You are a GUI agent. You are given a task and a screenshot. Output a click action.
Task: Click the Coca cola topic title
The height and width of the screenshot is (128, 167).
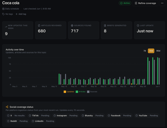[x=11, y=3]
